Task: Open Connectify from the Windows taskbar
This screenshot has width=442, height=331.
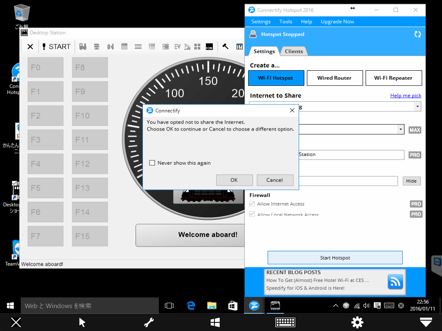Action: [254, 306]
